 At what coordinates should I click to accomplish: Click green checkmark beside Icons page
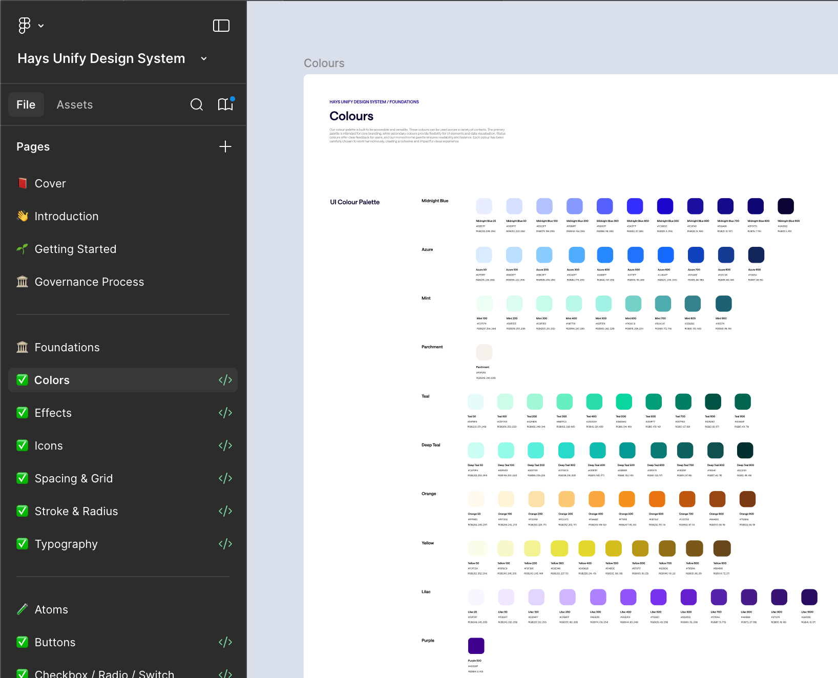click(x=23, y=446)
